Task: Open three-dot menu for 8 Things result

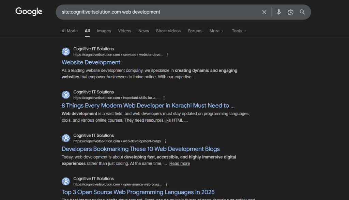Action: tap(164, 98)
